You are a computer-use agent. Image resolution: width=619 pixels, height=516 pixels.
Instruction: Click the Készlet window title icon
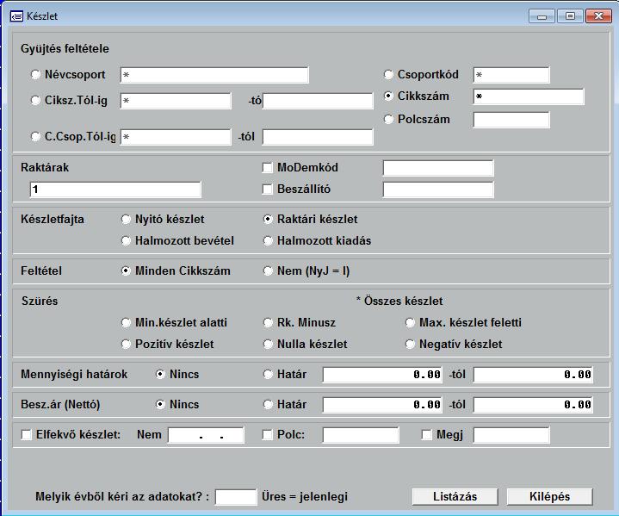point(16,16)
